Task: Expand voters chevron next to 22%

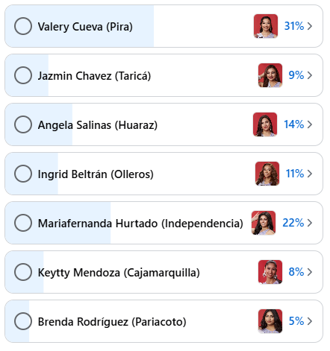Action: click(x=310, y=223)
